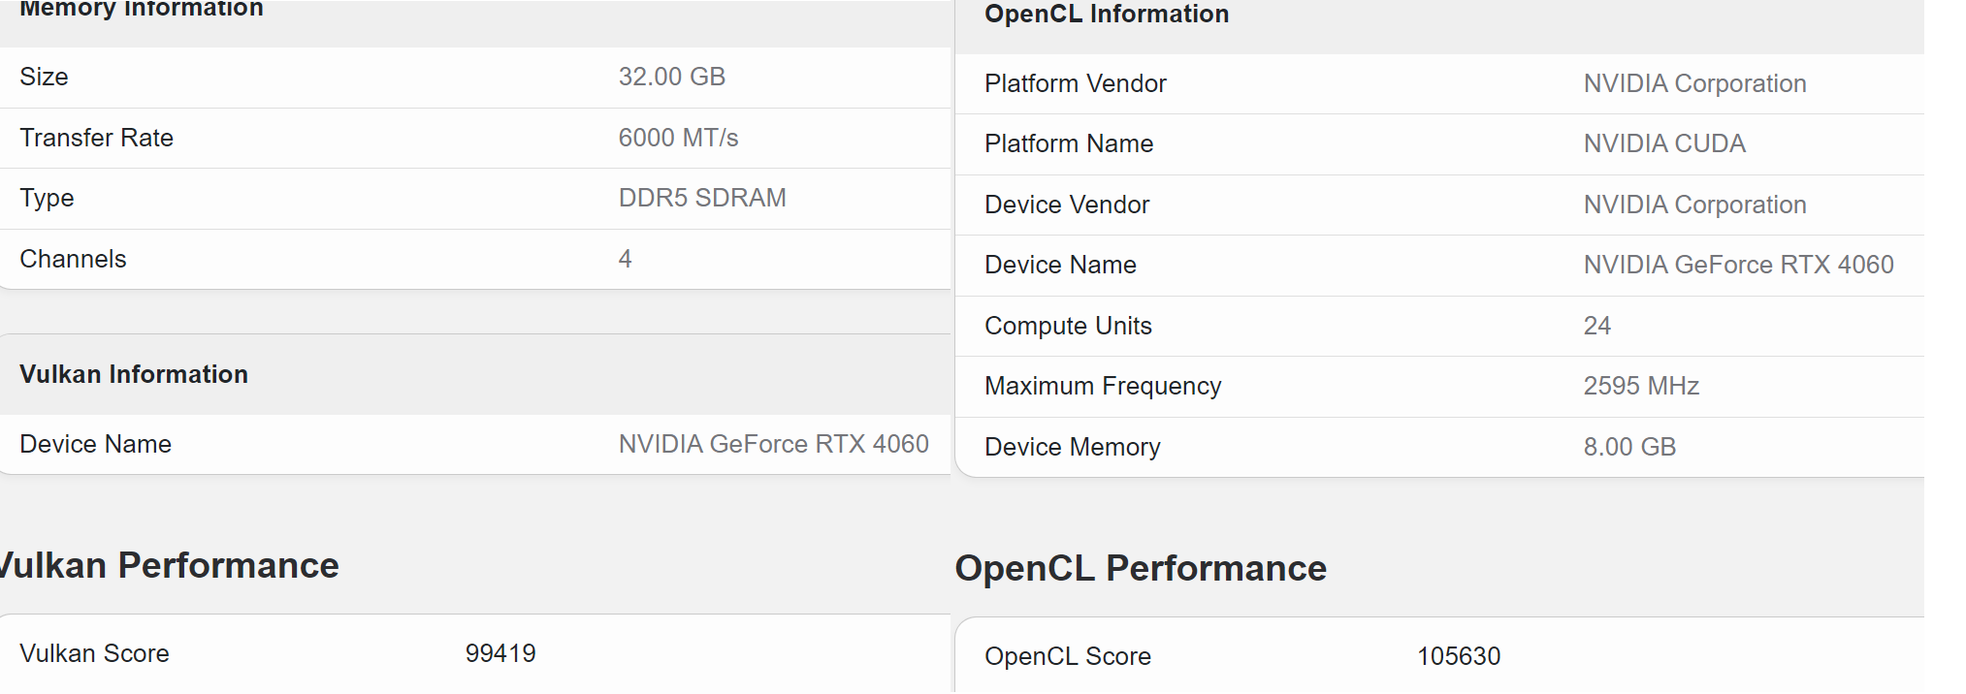This screenshot has width=1966, height=694.
Task: Click the Transfer Rate row label
Action: click(x=96, y=138)
